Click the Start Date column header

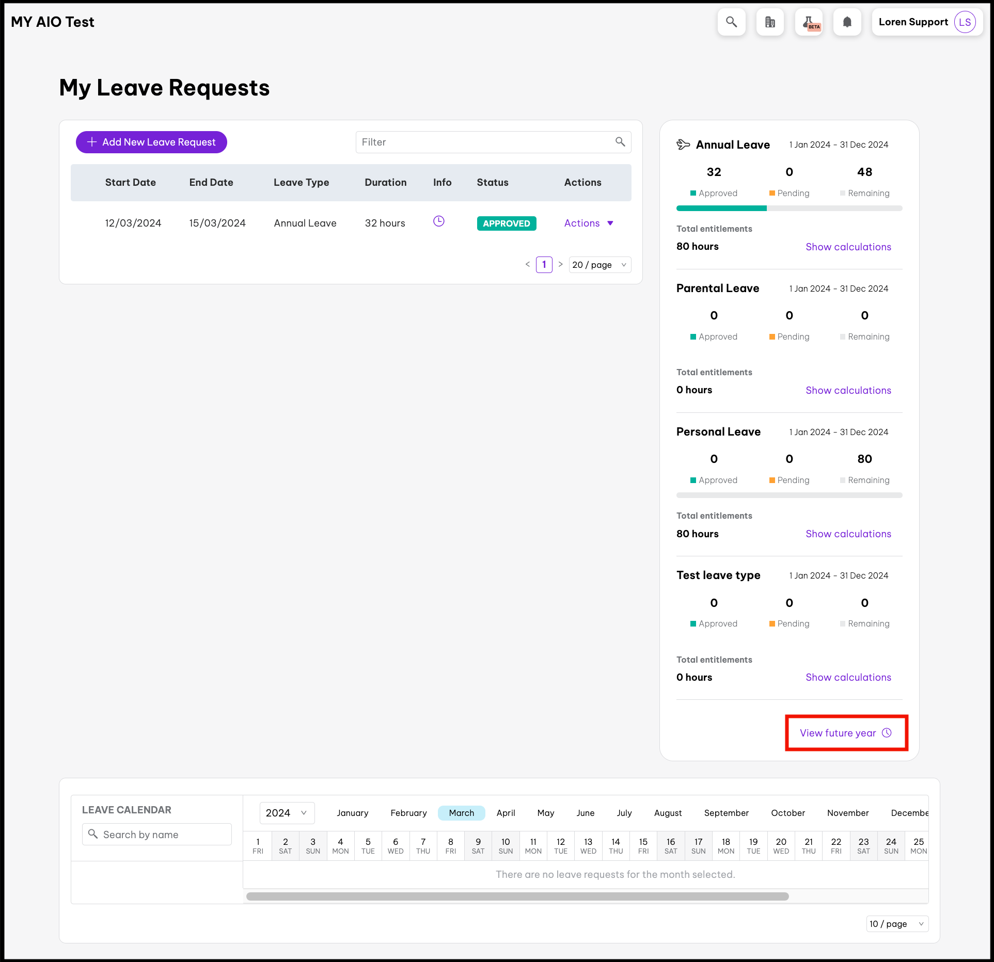pyautogui.click(x=130, y=182)
